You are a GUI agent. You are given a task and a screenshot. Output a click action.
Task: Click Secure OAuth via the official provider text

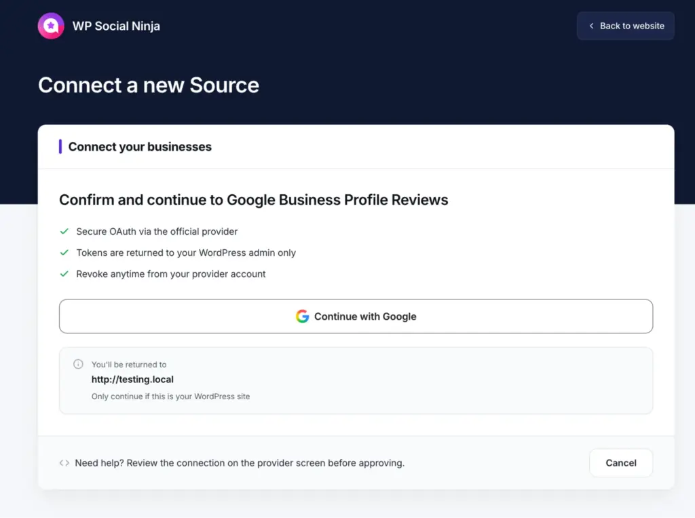coord(157,232)
